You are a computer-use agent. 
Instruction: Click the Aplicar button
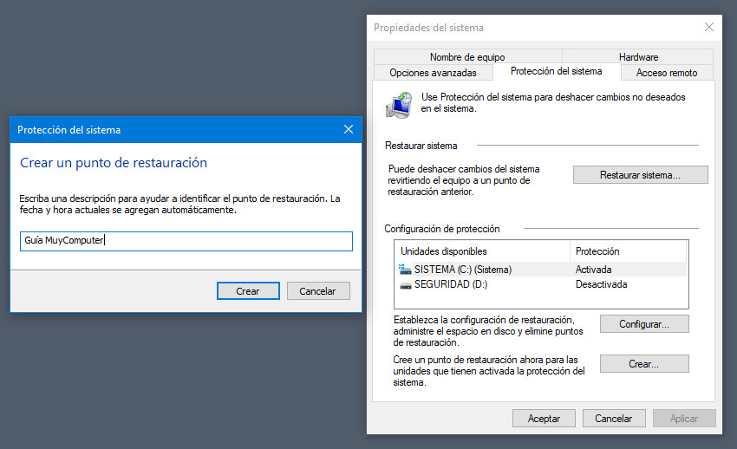click(684, 419)
